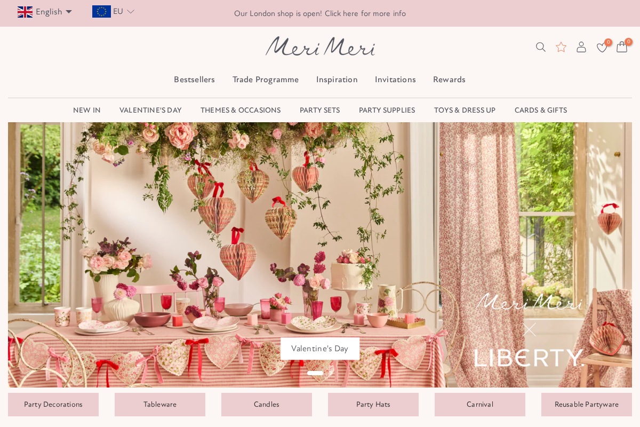Click the Meri Meri logo
Image resolution: width=640 pixels, height=427 pixels.
coord(320,46)
